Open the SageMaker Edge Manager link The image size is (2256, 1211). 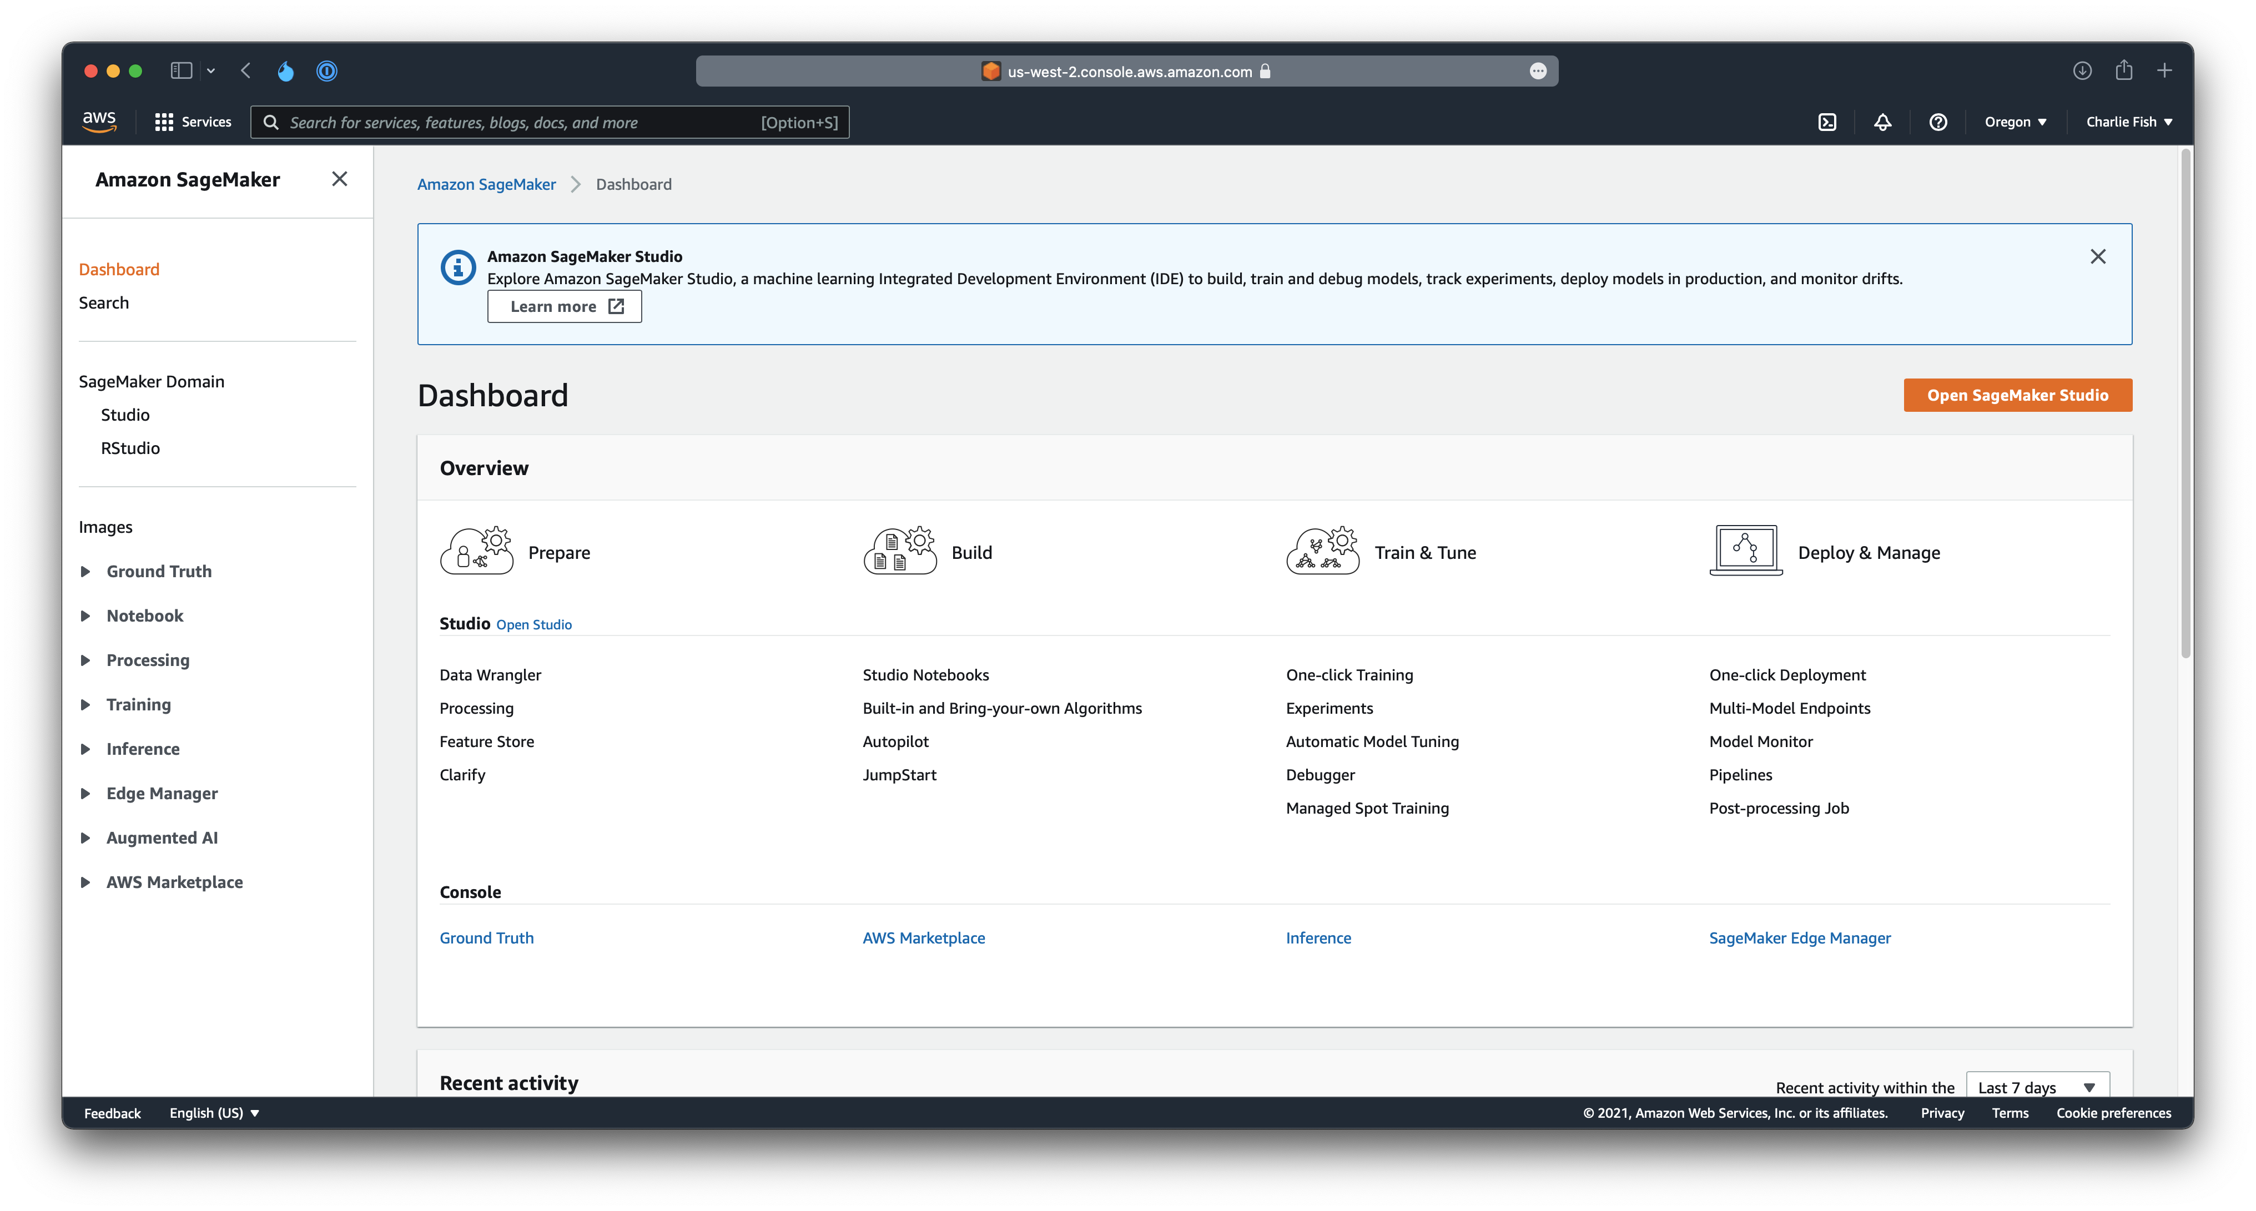(1800, 938)
